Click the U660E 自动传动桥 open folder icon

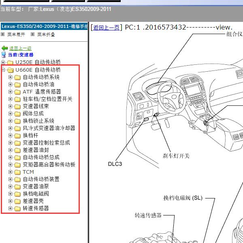(11, 70)
